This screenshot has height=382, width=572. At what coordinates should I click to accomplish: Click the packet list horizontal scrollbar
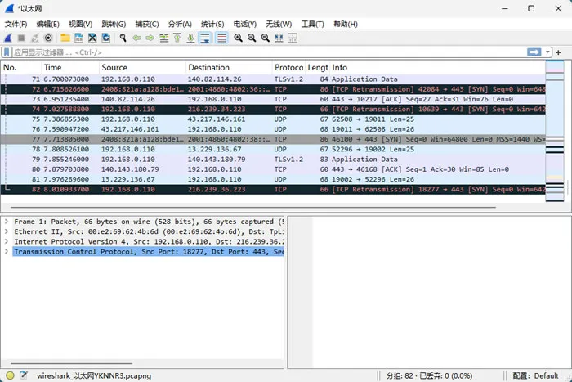[253, 207]
